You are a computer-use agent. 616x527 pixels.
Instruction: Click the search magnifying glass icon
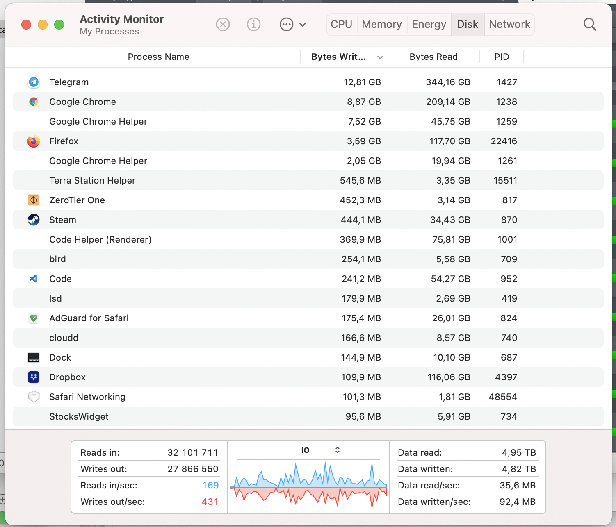[x=589, y=25]
